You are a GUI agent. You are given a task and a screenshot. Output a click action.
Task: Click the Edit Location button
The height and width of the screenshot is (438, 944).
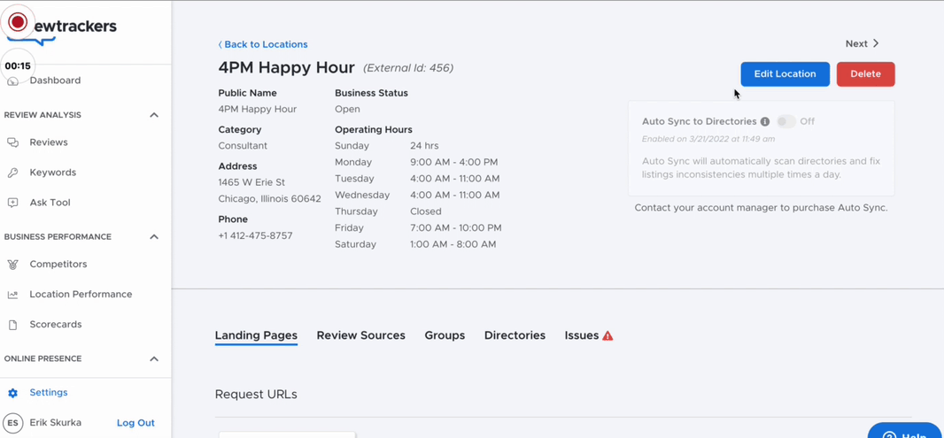[x=785, y=74]
